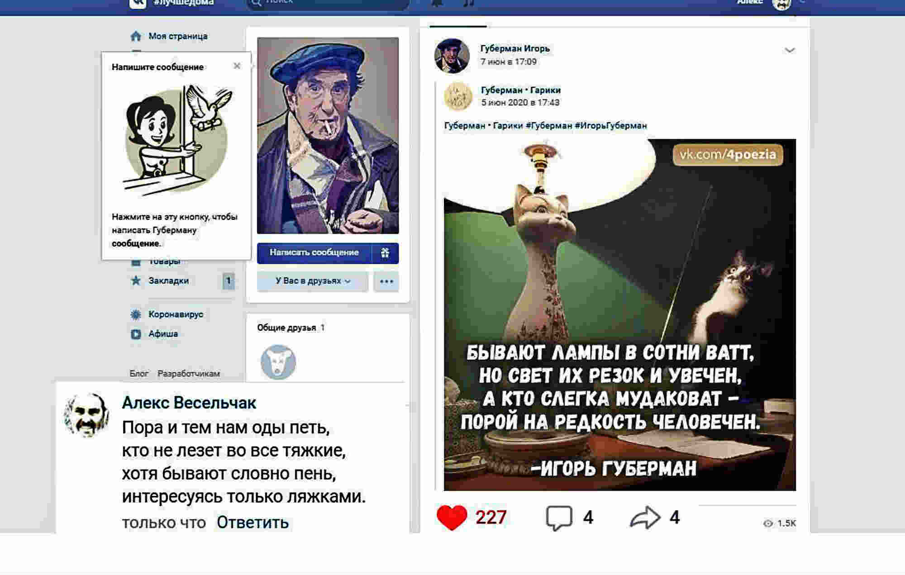Expand the post options chevron
Screen dimensions: 905x575
click(x=790, y=50)
